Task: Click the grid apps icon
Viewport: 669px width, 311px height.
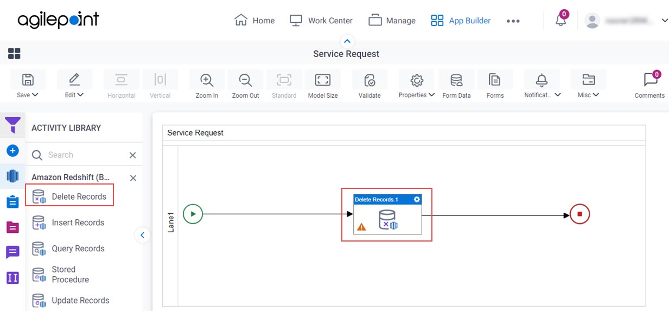Action: (14, 53)
